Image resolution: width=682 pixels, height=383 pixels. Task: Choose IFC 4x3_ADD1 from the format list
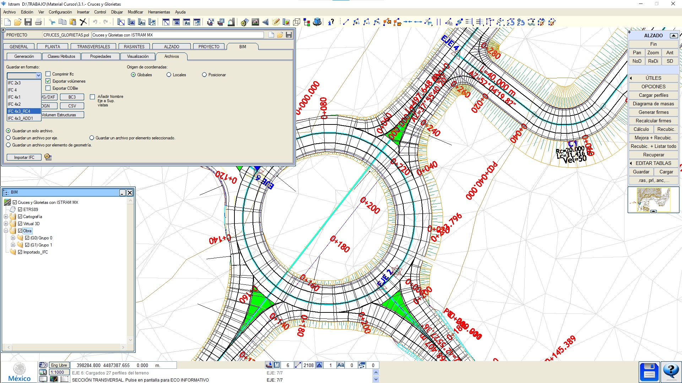[x=20, y=118]
